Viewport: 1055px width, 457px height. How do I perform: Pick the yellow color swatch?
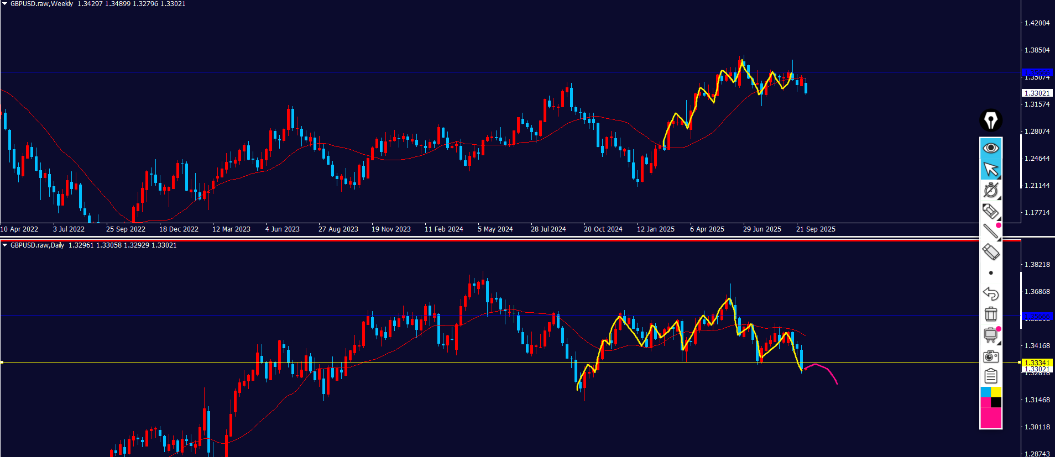coord(996,392)
